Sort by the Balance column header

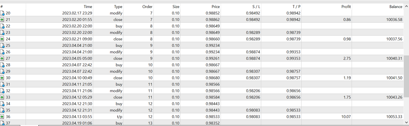tap(378, 7)
